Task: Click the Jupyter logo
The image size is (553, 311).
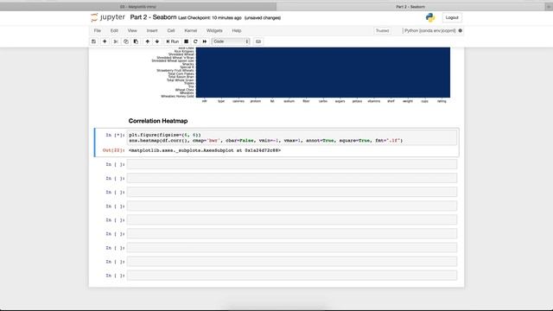Action: [108, 17]
